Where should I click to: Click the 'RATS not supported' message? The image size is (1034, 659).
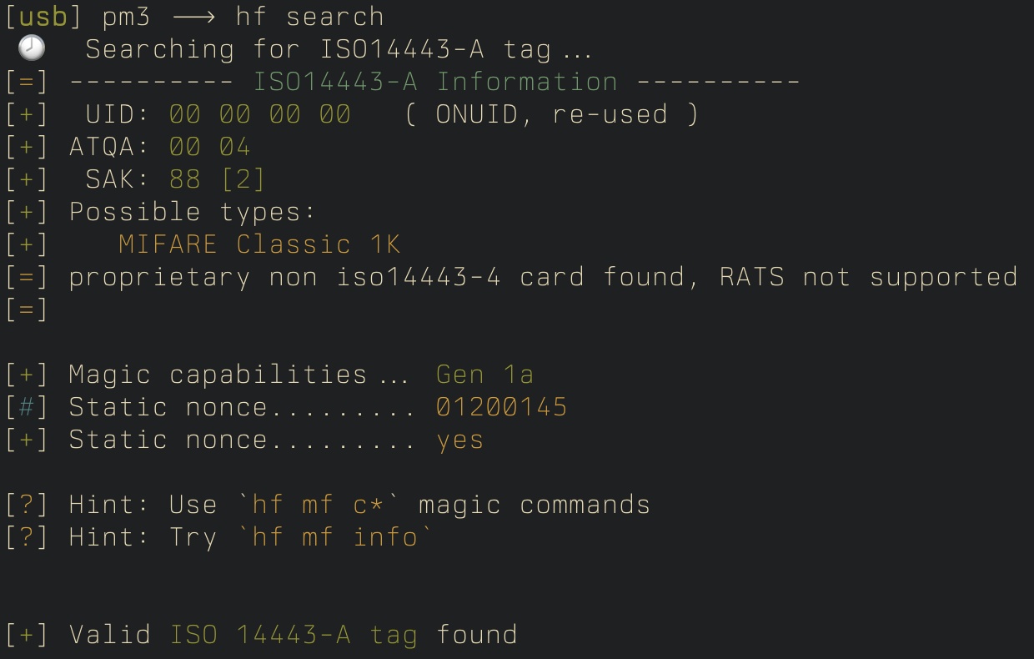[869, 277]
